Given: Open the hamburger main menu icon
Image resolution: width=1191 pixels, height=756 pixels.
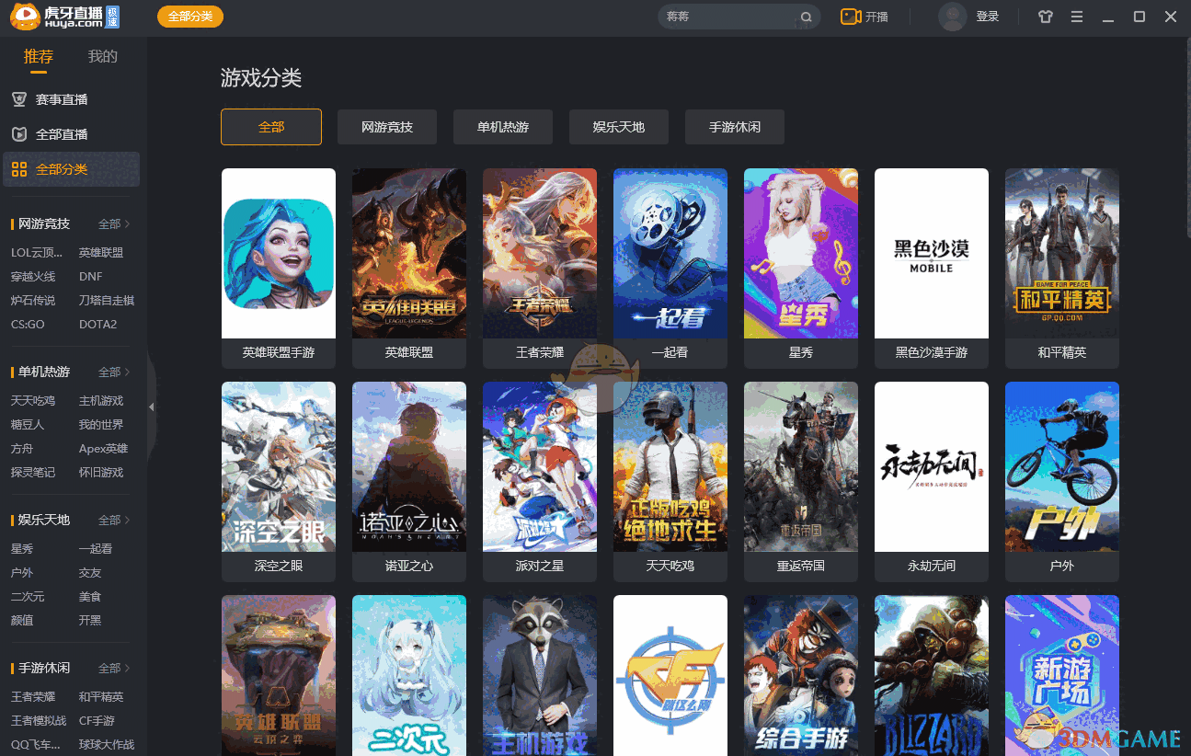Looking at the screenshot, I should [1076, 17].
